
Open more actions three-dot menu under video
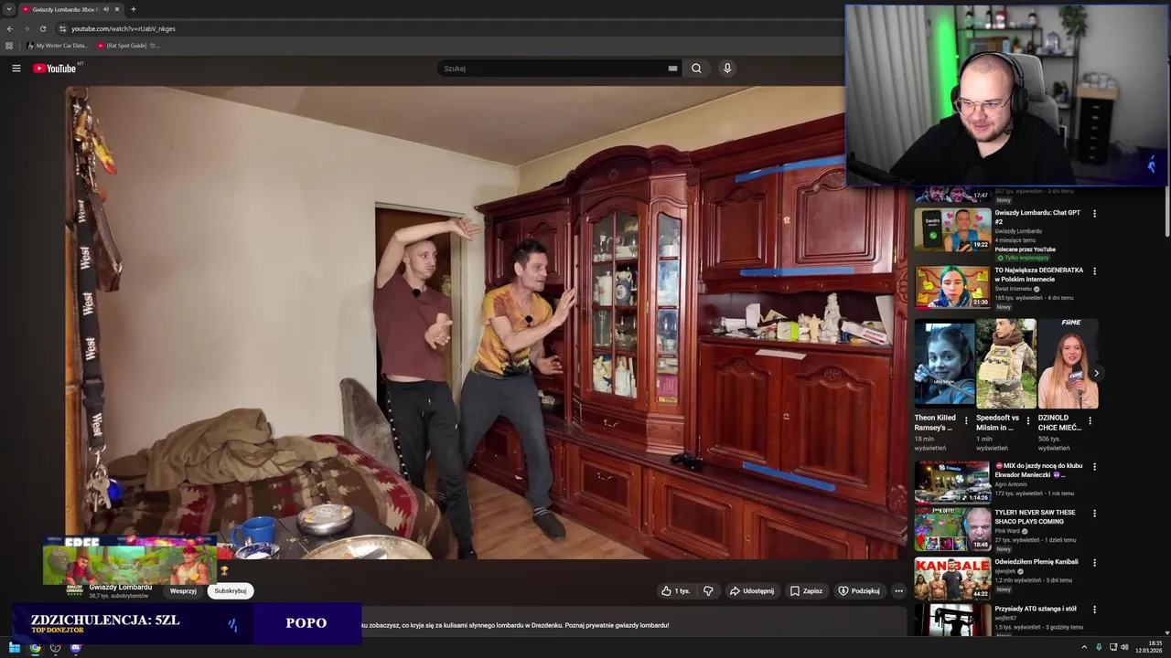point(898,591)
